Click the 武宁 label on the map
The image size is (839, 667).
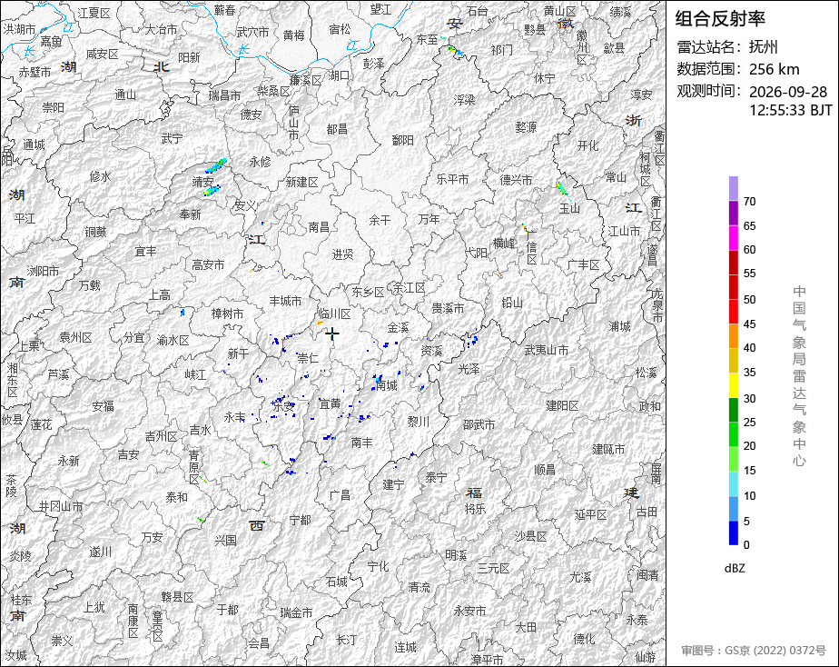point(172,138)
